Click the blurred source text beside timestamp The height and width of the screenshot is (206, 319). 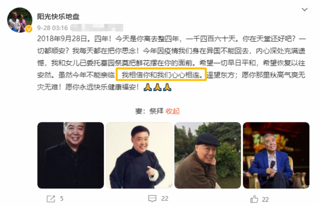tap(97, 28)
